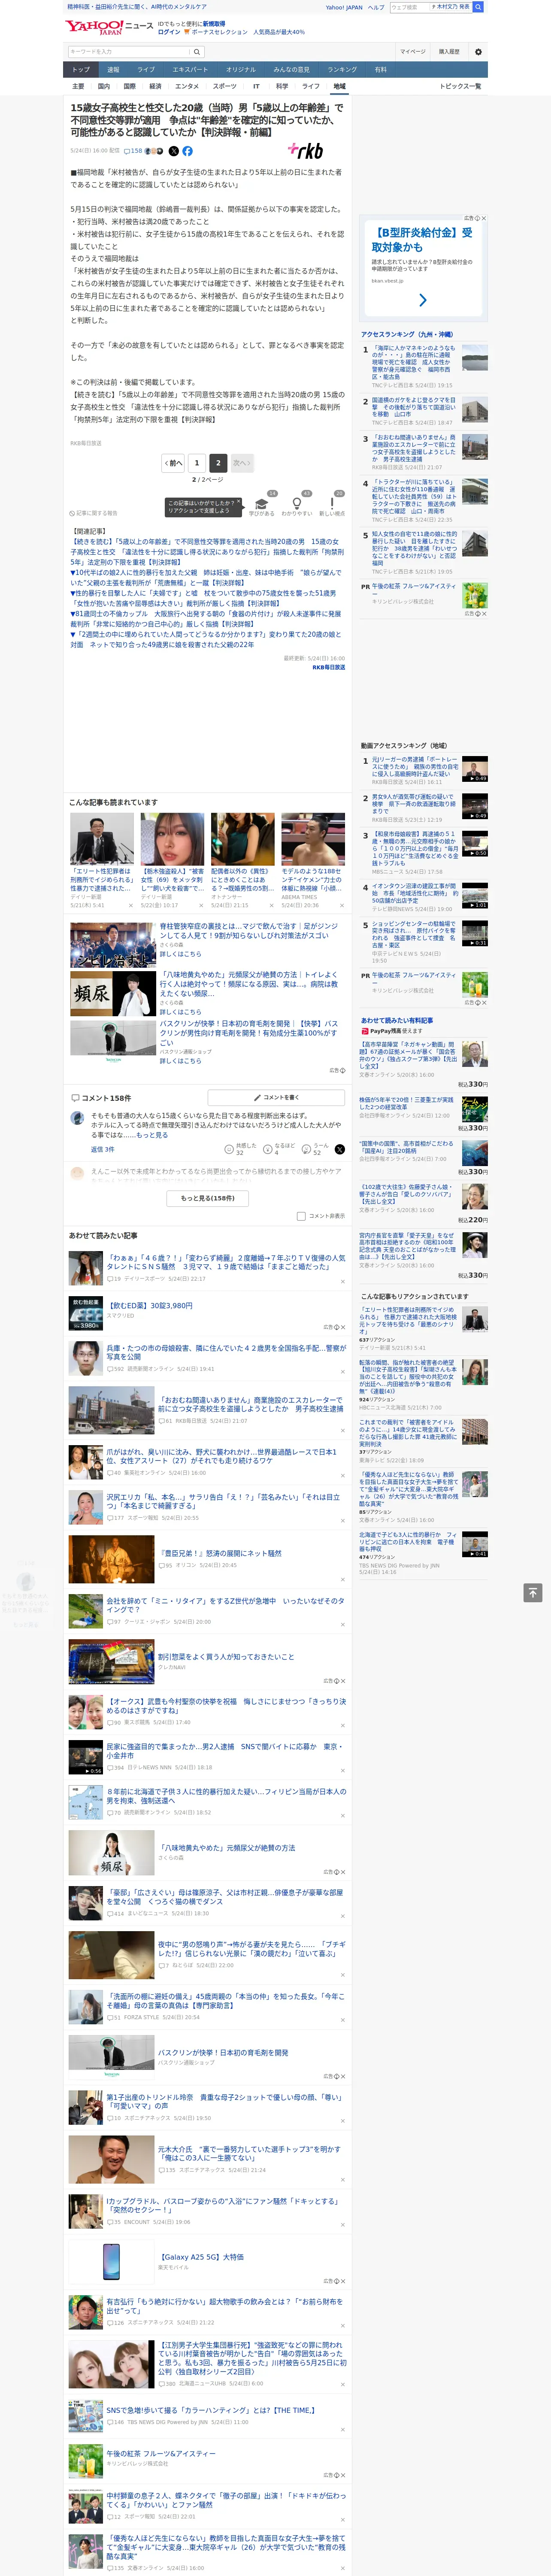
Task: Share the top comment on X
Action: coord(340,1149)
